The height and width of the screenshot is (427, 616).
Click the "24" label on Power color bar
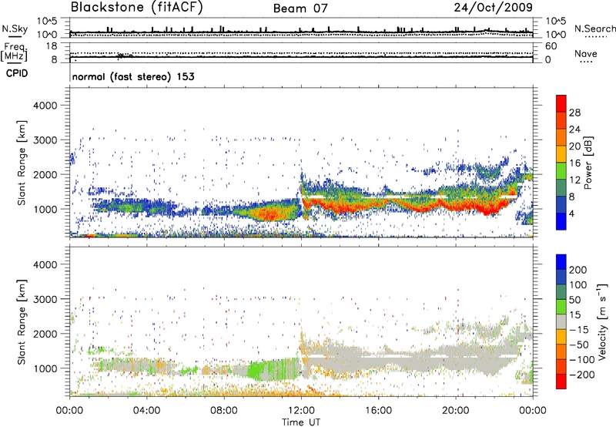574,129
